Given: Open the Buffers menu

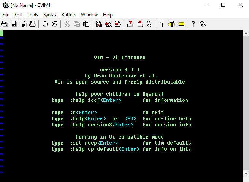Looking at the screenshot, I should 68,15.
